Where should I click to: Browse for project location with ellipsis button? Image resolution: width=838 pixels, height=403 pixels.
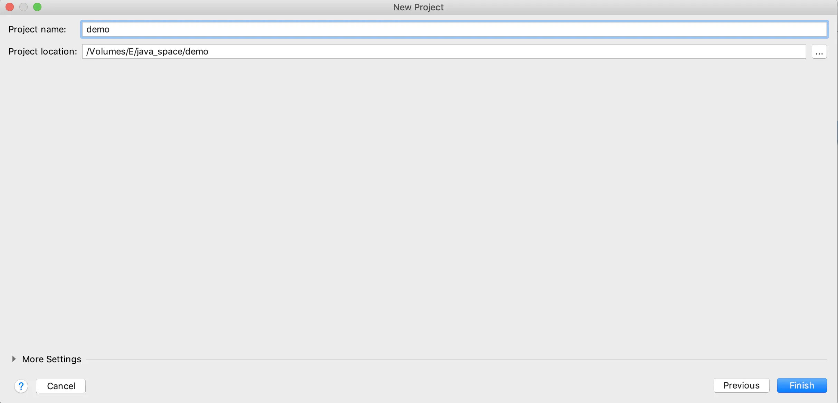pos(819,51)
